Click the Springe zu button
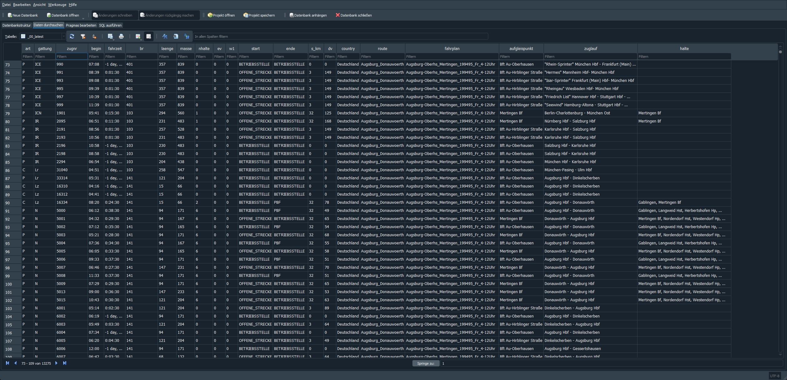 (426, 363)
